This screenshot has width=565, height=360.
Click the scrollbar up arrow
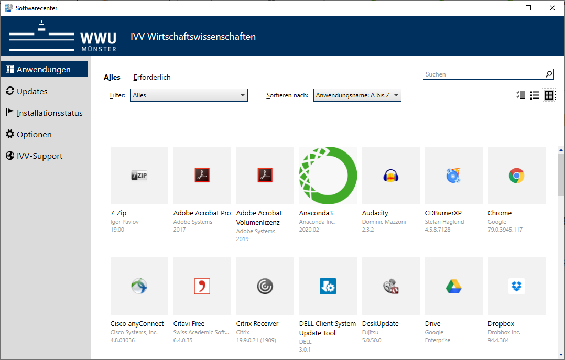[561, 149]
